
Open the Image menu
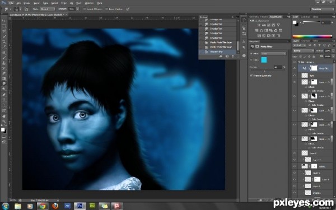(27, 3)
